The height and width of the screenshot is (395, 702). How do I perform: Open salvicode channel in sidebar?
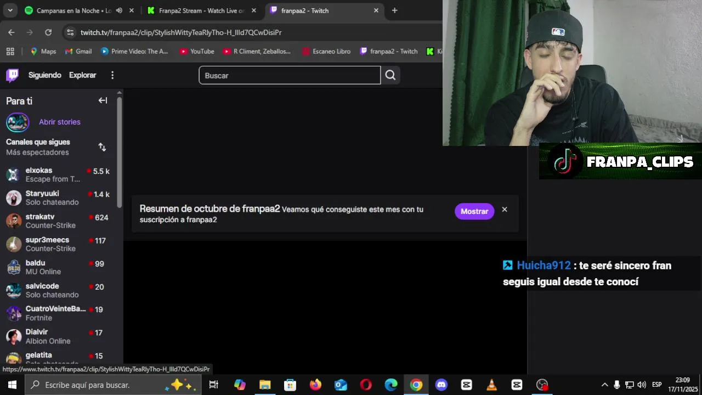pyautogui.click(x=58, y=290)
